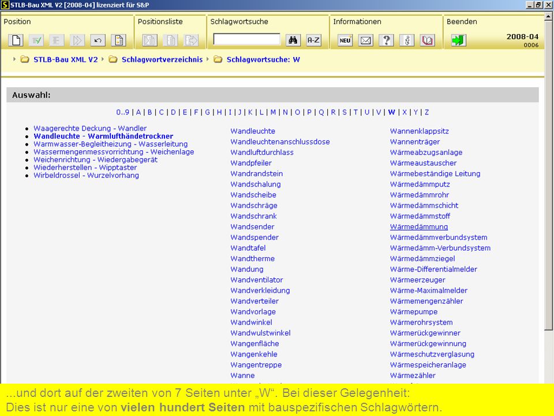
Task: Open keyword Wärmeschutzverglasung
Action: click(x=432, y=354)
